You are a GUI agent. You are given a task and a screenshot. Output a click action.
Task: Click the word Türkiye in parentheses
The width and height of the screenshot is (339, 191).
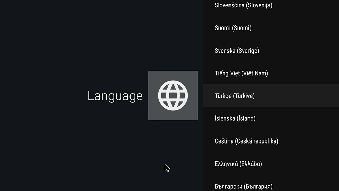244,96
